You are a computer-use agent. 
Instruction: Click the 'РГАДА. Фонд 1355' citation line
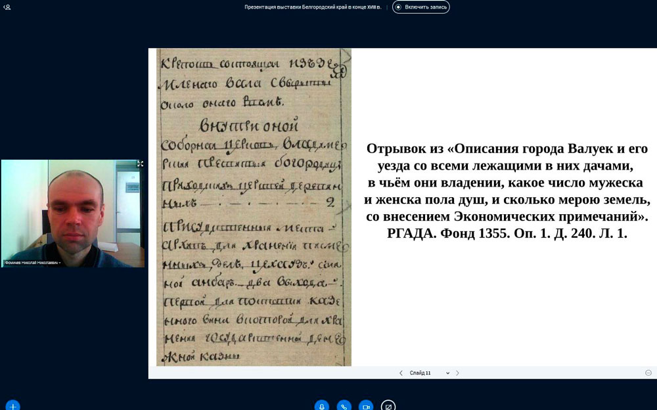(x=507, y=233)
